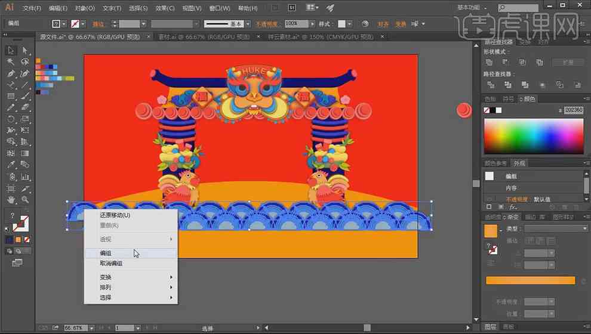Select the Eyedropper tool
591x334 pixels.
(x=11, y=165)
